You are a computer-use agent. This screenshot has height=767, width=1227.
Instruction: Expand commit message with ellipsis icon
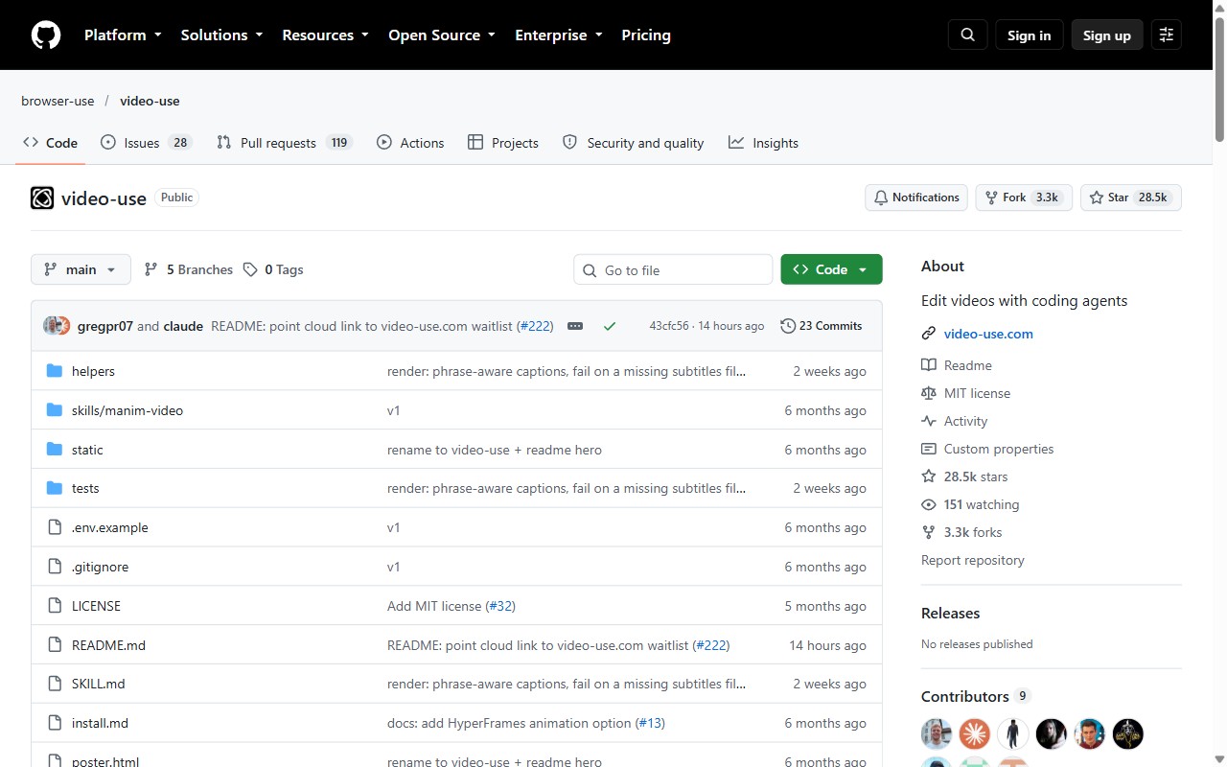(x=575, y=326)
